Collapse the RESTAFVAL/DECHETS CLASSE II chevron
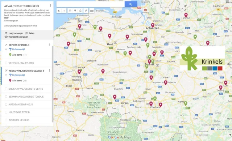Screen dimensions: 232x141 6,75
